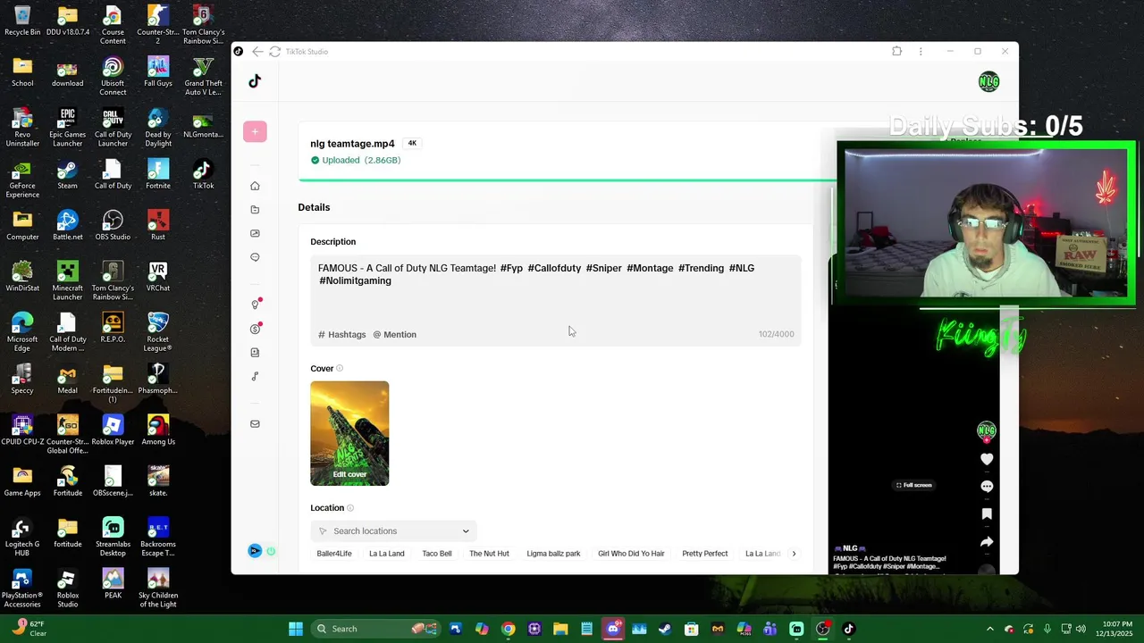Click Full screen in the preview

click(x=914, y=485)
